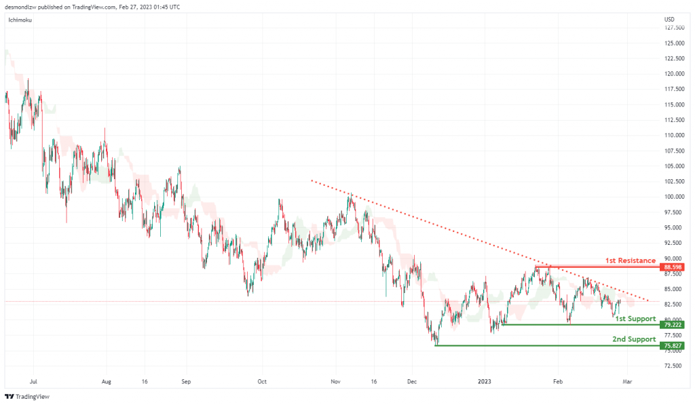The height and width of the screenshot is (405, 695).
Task: Click the red 1st resistance line
Action: (x=597, y=267)
